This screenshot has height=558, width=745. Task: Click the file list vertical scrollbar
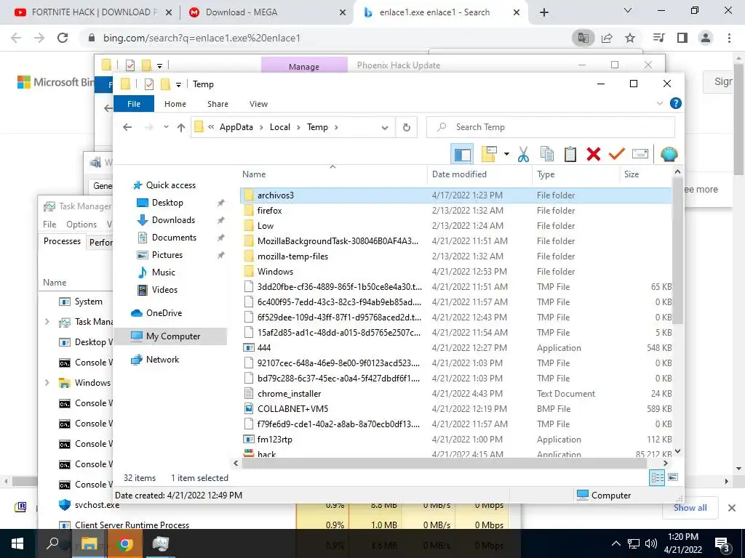[678, 251]
